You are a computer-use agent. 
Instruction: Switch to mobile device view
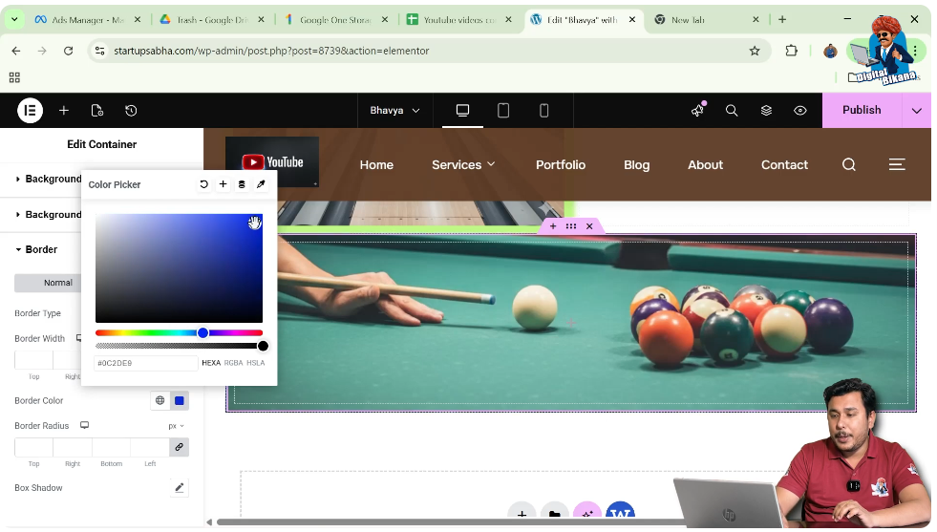pos(544,111)
